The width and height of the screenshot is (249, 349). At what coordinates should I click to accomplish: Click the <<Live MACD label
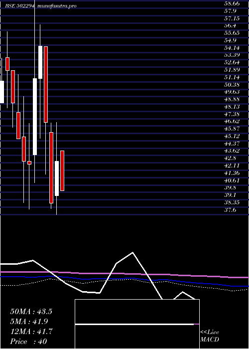pyautogui.click(x=210, y=336)
